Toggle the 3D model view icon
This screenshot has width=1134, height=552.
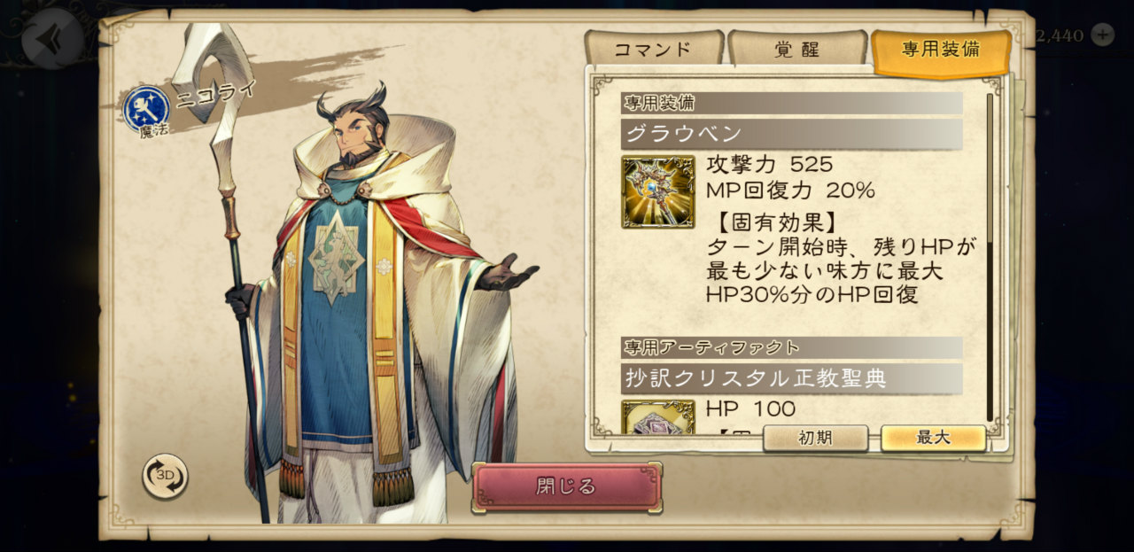(166, 476)
